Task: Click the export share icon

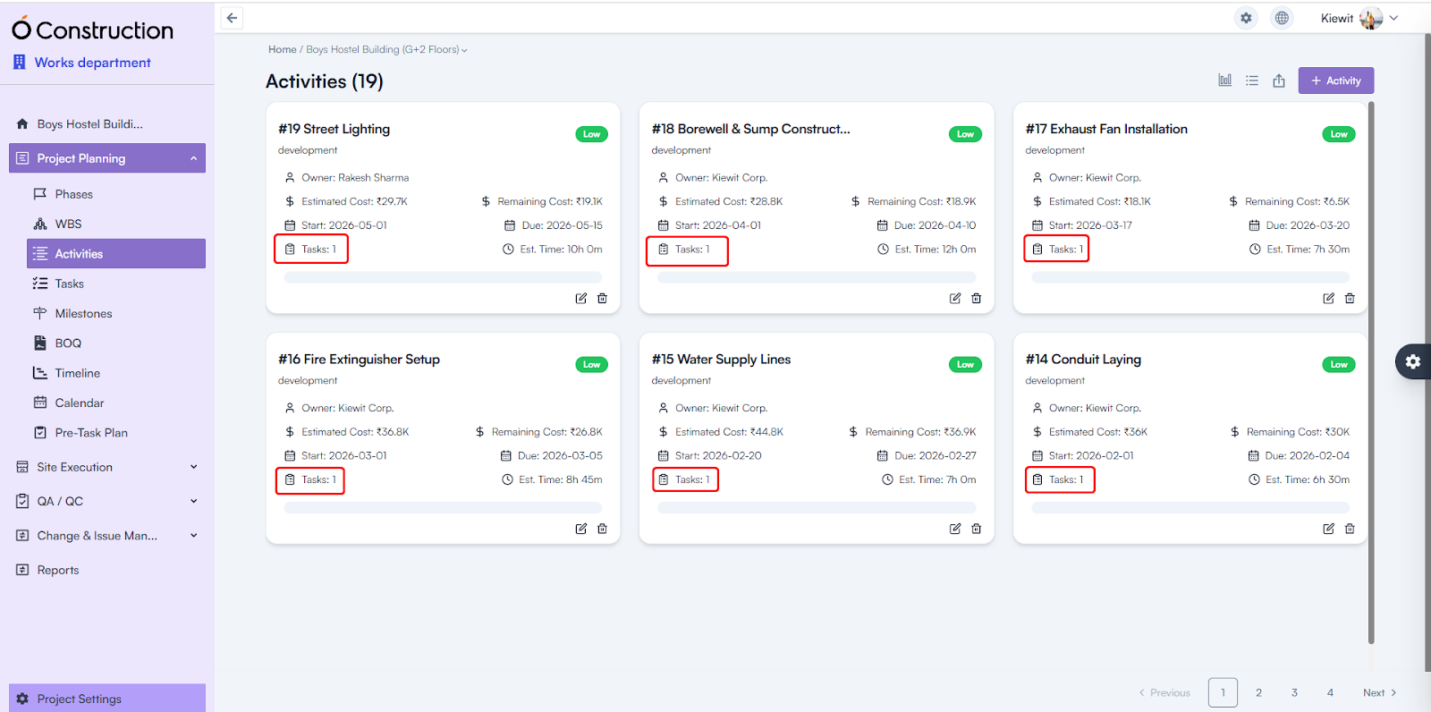Action: [x=1279, y=81]
